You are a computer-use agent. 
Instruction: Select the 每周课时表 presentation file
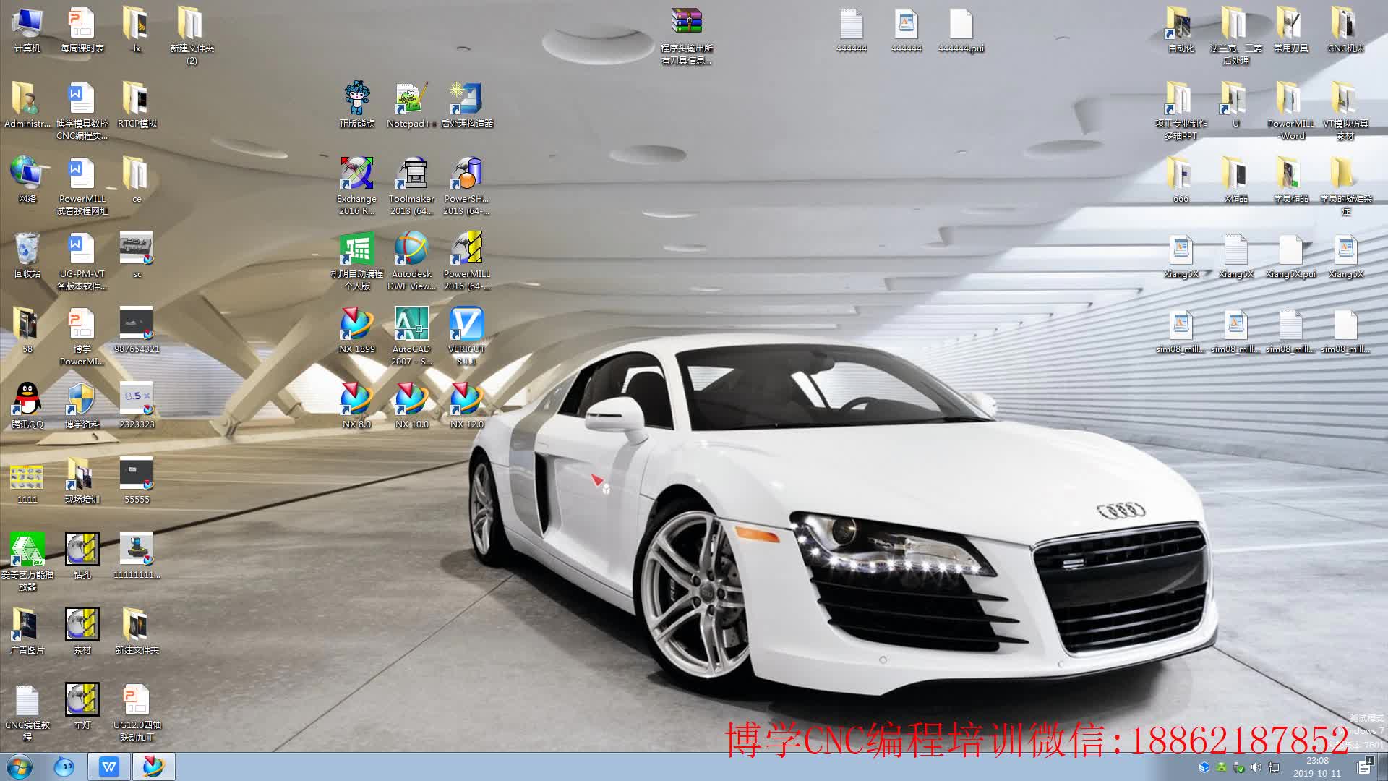pos(82,24)
